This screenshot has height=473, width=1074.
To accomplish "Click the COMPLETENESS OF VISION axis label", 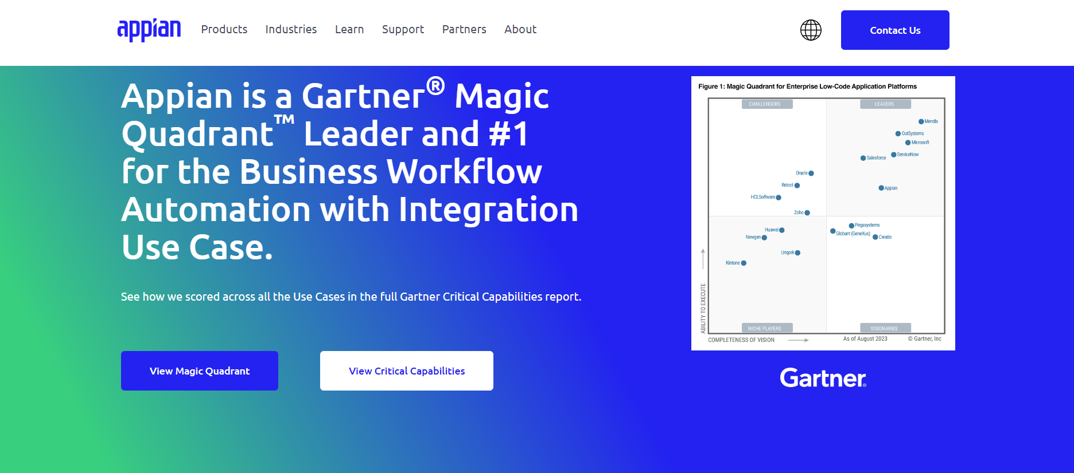I will [x=741, y=340].
